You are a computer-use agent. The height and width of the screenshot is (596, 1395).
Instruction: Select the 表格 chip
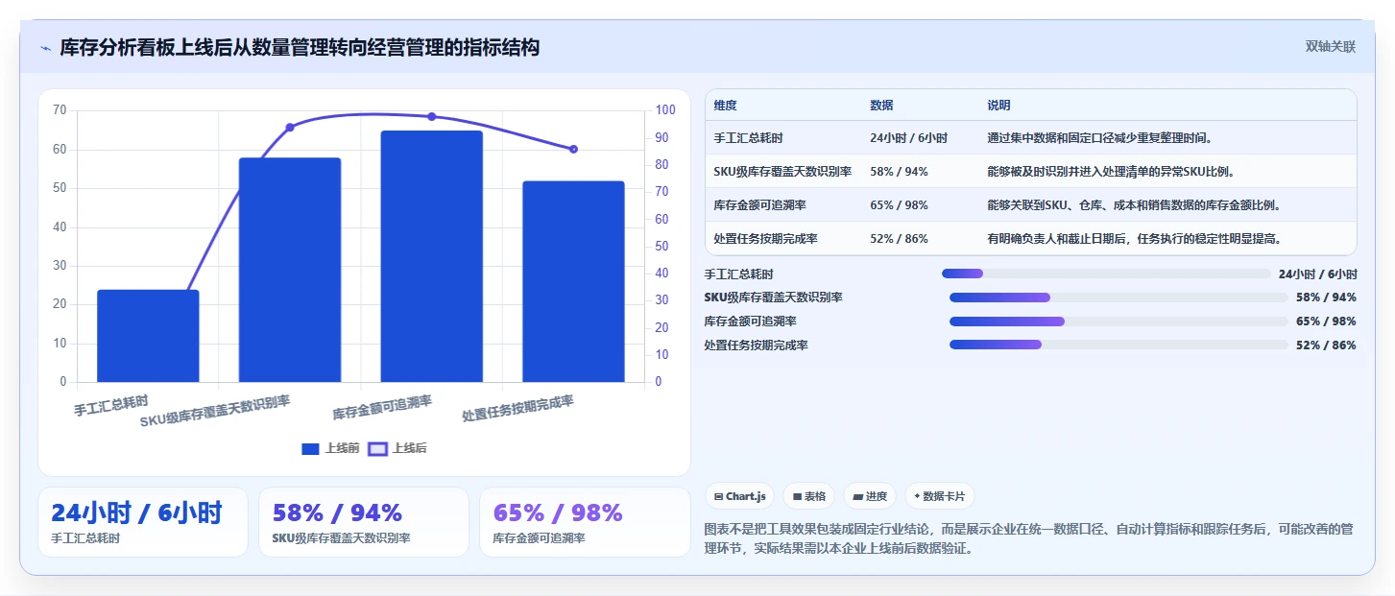point(808,496)
